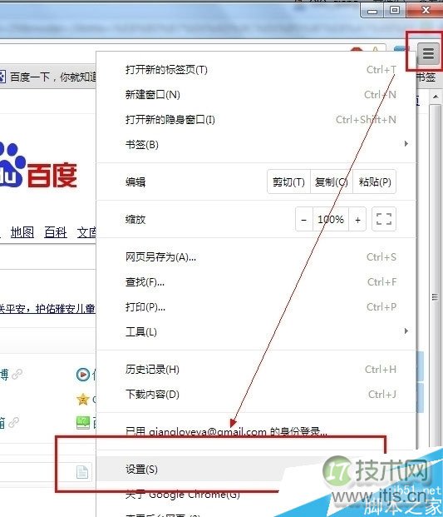The height and width of the screenshot is (517, 443).
Task: Click the 复制(C) copy button
Action: 332,181
